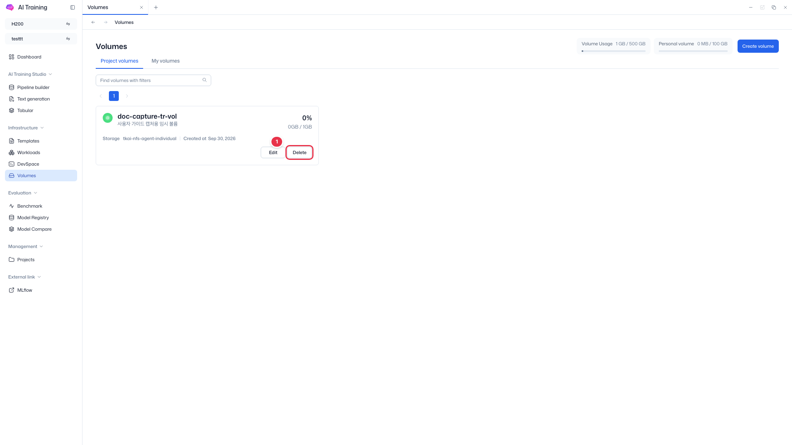
Task: Navigate forward with the right arrow
Action: pyautogui.click(x=106, y=22)
